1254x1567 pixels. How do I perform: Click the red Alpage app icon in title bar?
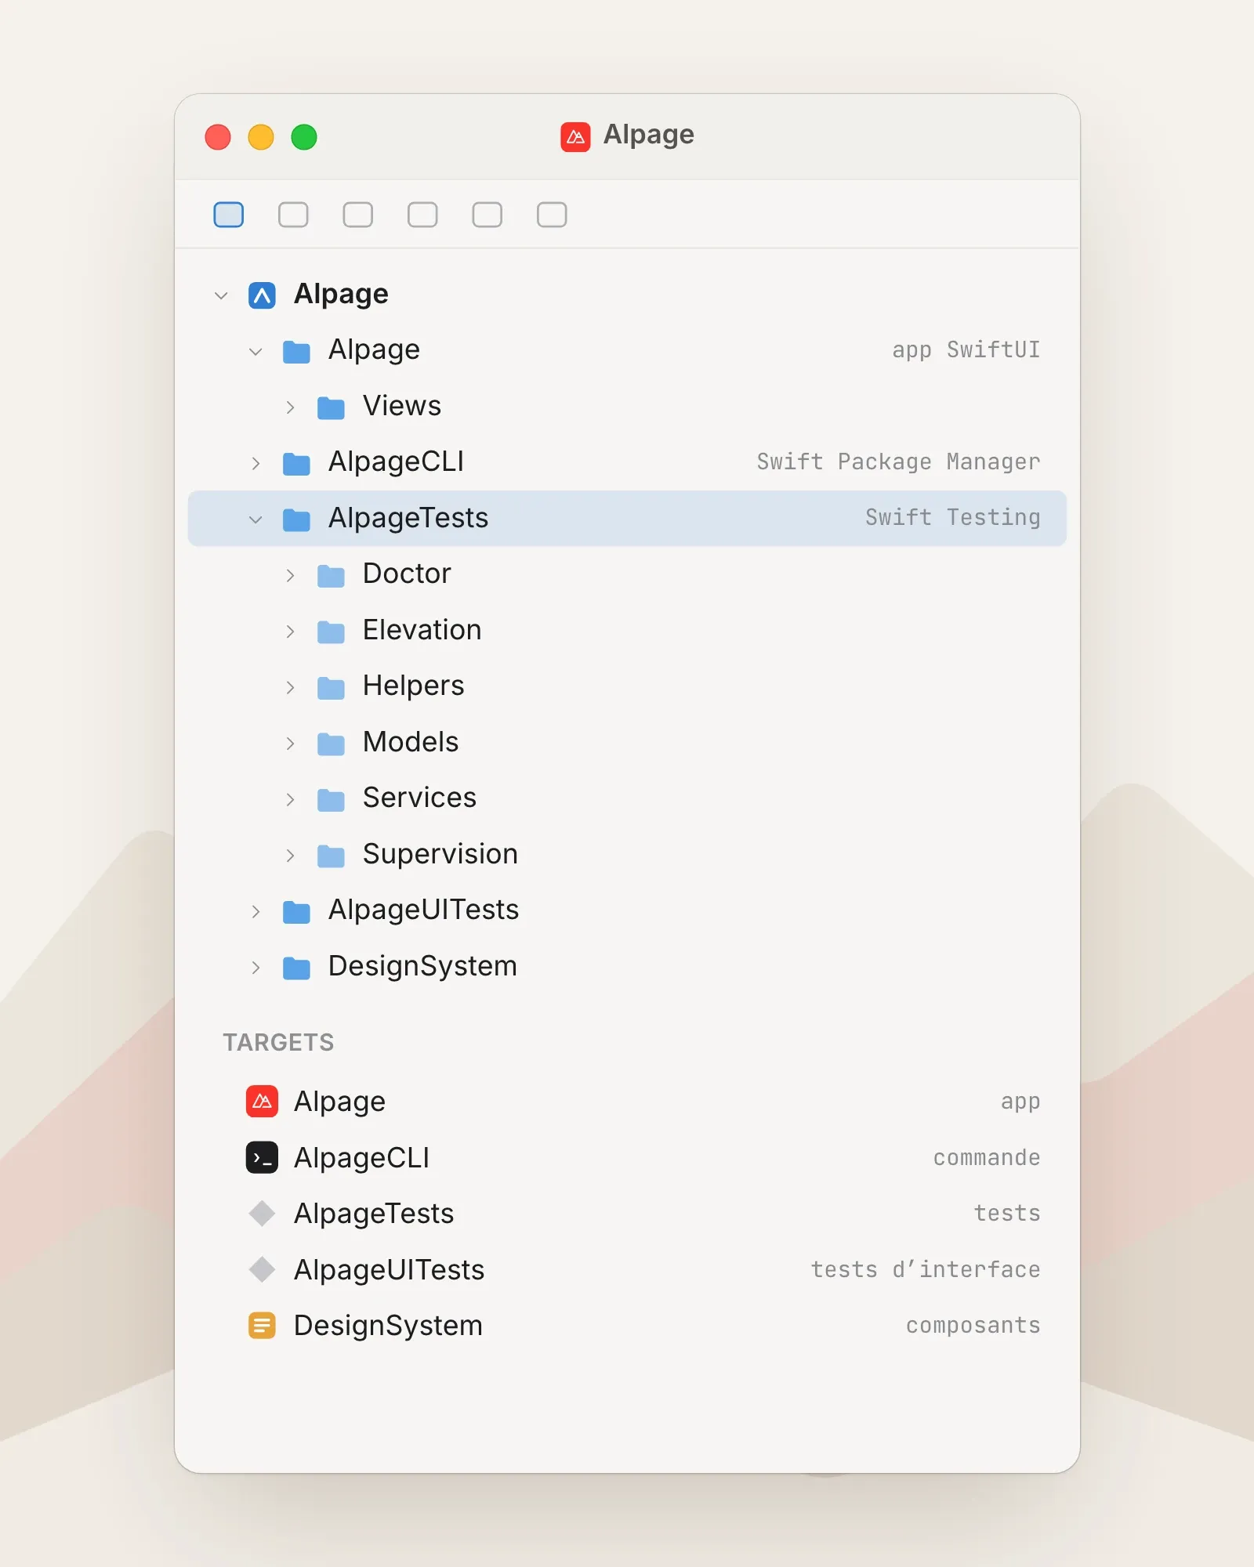pyautogui.click(x=575, y=137)
